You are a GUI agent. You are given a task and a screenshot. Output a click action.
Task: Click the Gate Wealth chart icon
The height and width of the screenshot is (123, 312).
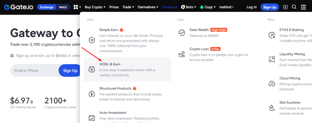[x=182, y=33]
